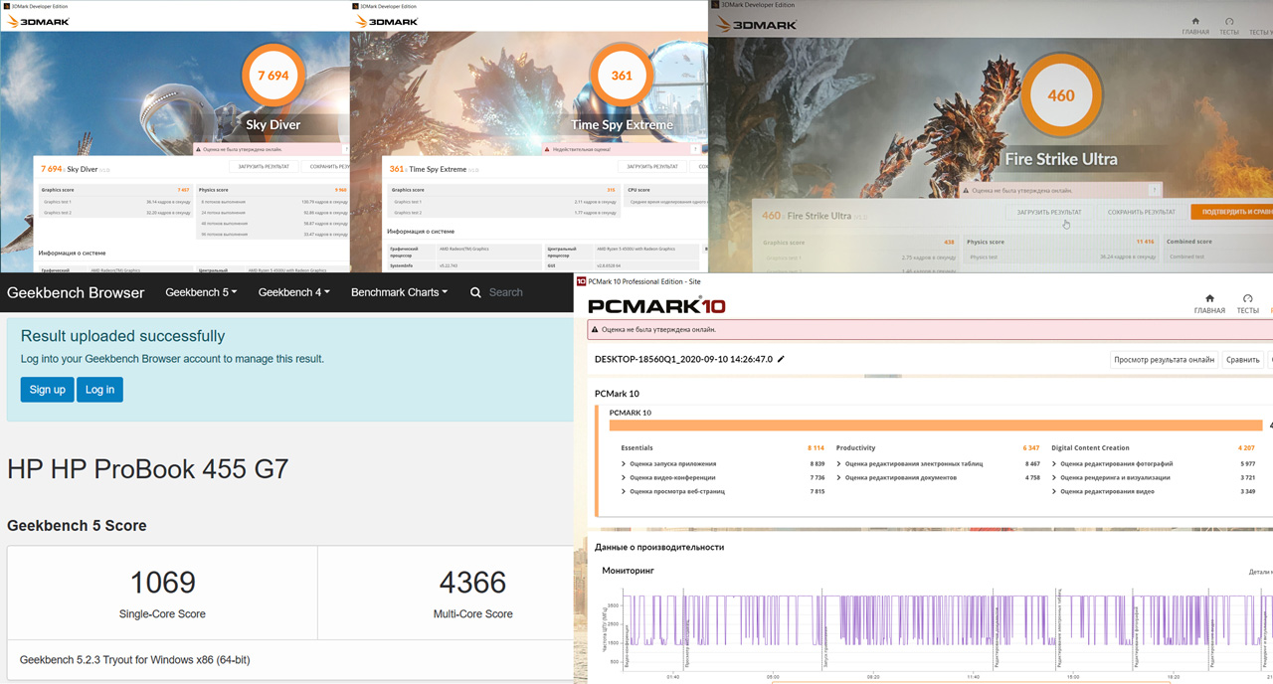Image resolution: width=1273 pixels, height=684 pixels.
Task: Open the Geekbench 5 dropdown menu
Action: tap(202, 292)
